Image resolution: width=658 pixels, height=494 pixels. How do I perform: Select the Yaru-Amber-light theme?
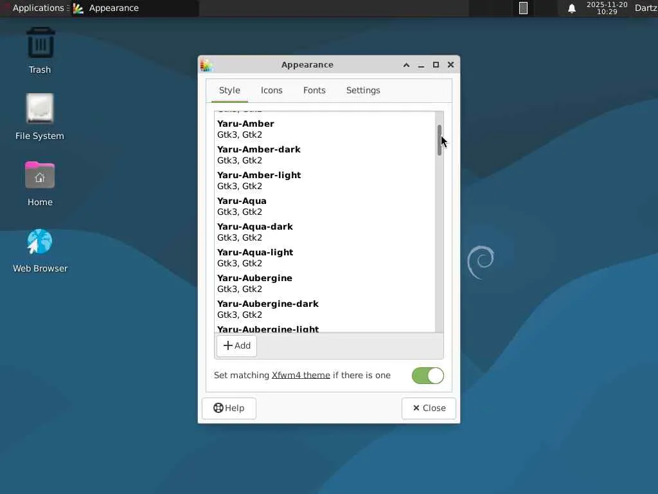coord(325,180)
